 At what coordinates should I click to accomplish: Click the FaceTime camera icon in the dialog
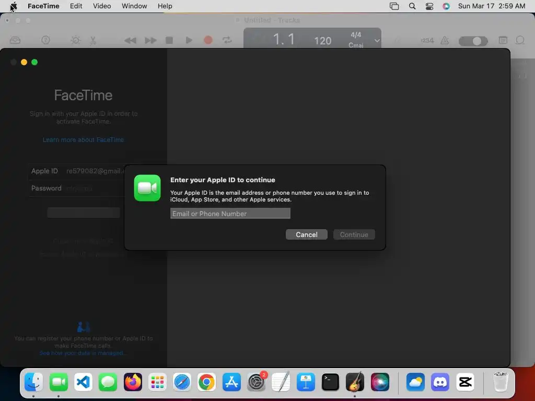[x=147, y=188]
